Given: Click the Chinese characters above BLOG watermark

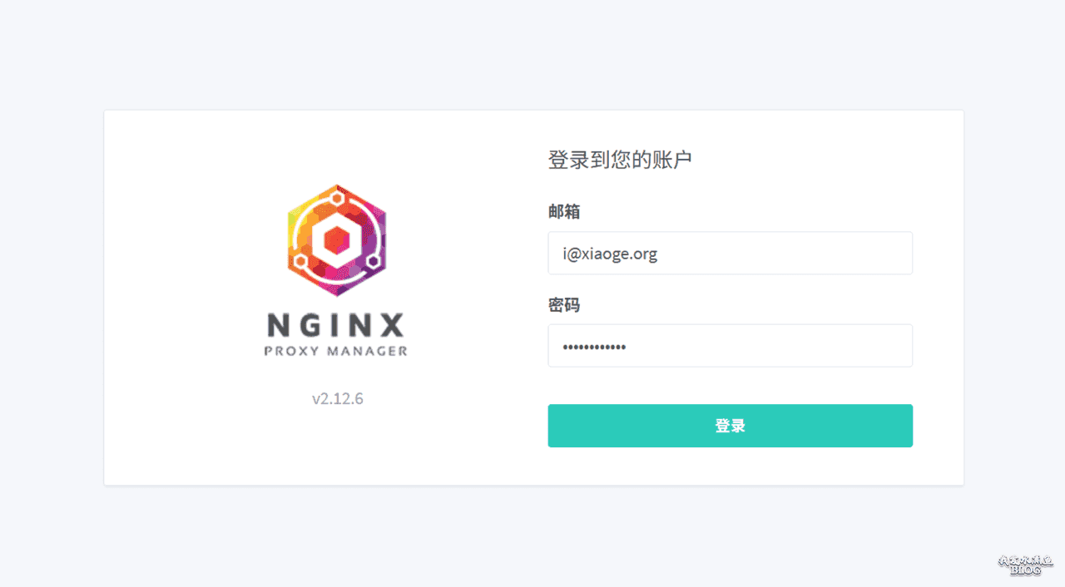Looking at the screenshot, I should (x=1027, y=560).
